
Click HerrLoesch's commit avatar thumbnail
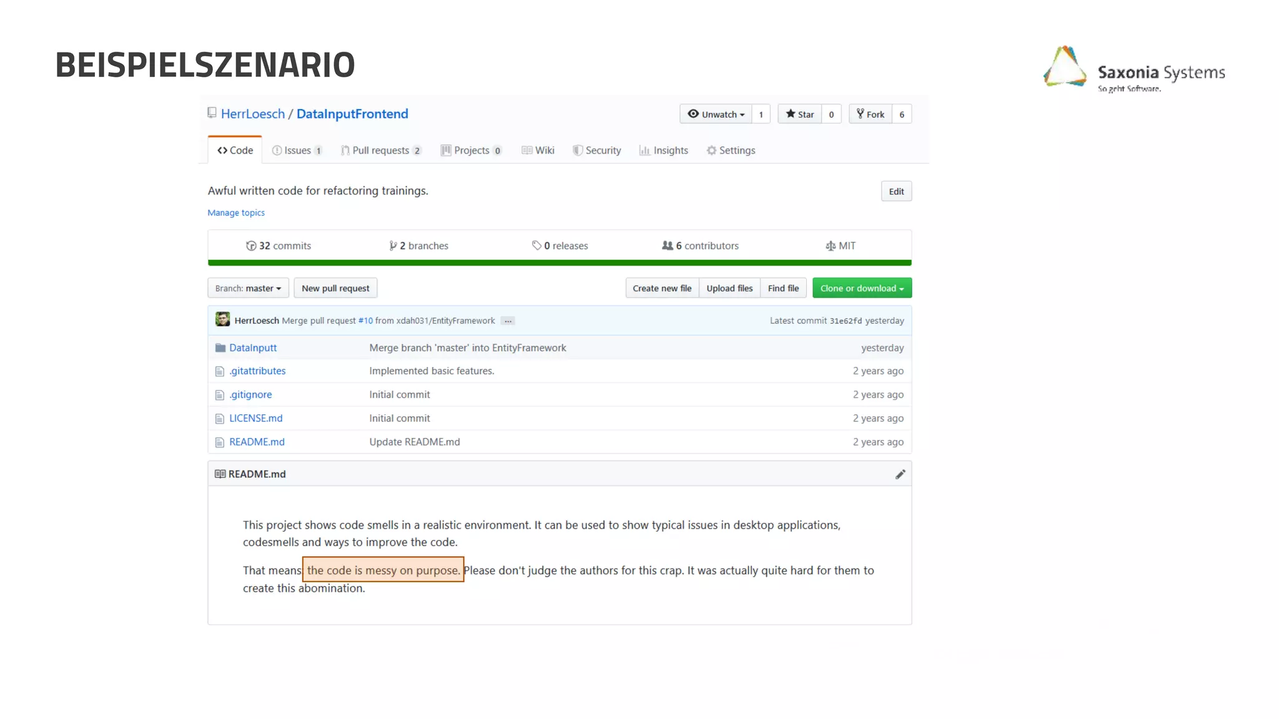coord(222,320)
